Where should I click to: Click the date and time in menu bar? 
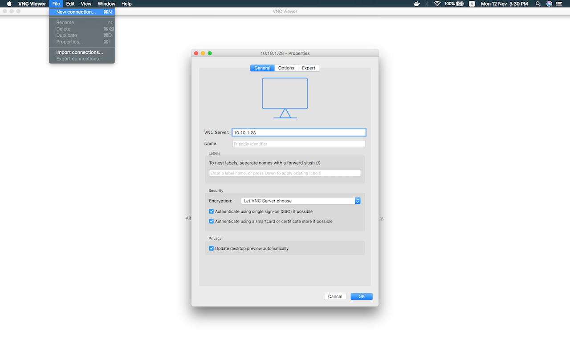pyautogui.click(x=504, y=4)
